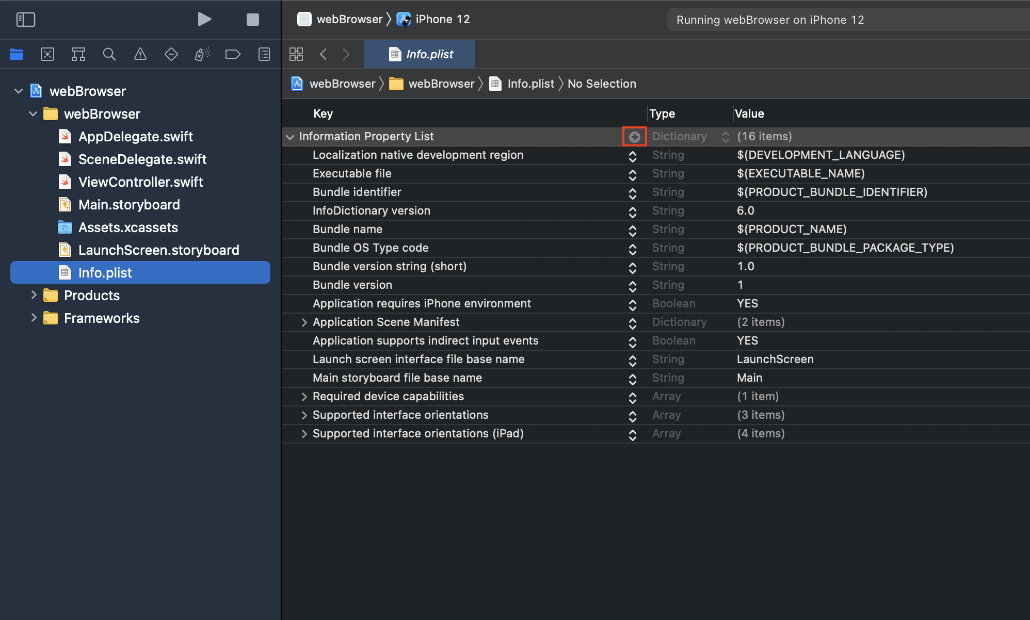Viewport: 1030px width, 620px height.
Task: Go back with the left arrow
Action: 324,54
